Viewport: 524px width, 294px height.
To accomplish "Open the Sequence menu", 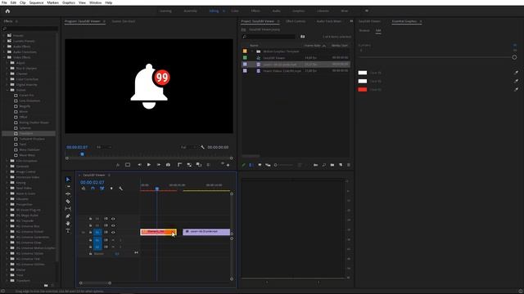I will coord(36,2).
